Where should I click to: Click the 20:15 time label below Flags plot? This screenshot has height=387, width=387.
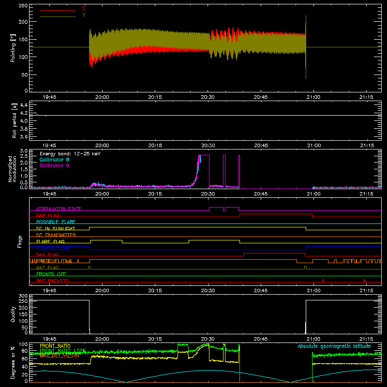[x=155, y=291]
